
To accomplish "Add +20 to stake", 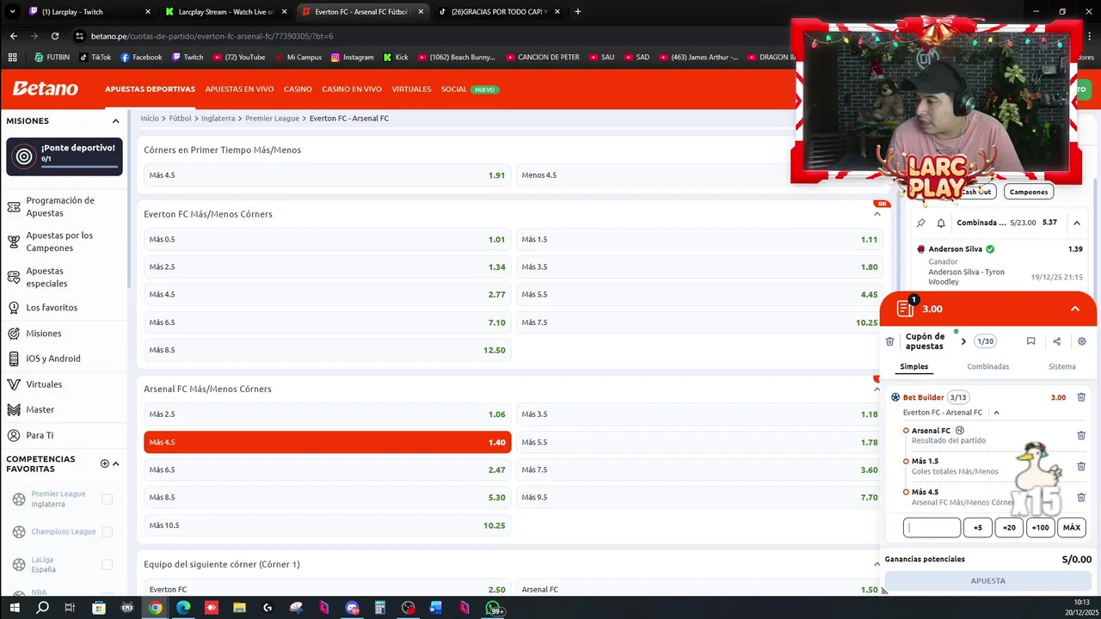I will tap(1009, 528).
